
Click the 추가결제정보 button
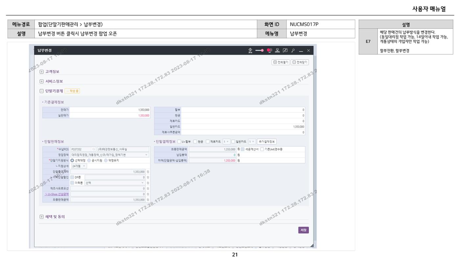click(x=267, y=142)
